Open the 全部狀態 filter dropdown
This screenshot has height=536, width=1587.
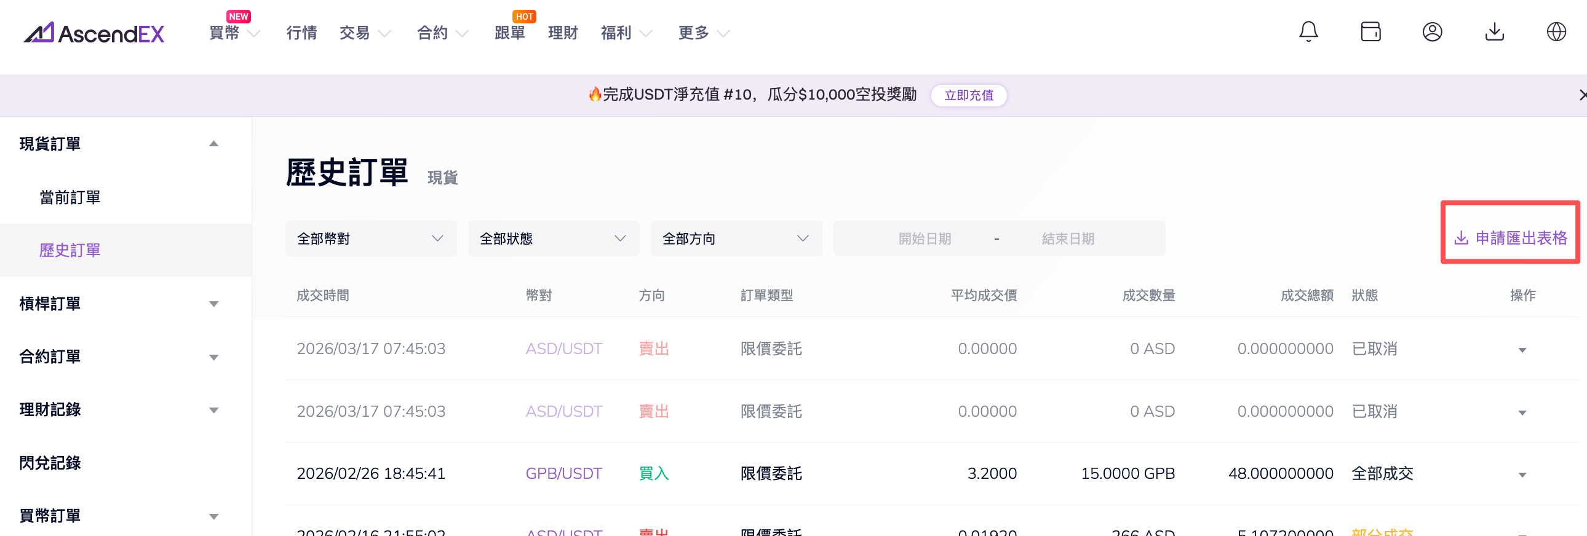pyautogui.click(x=553, y=238)
